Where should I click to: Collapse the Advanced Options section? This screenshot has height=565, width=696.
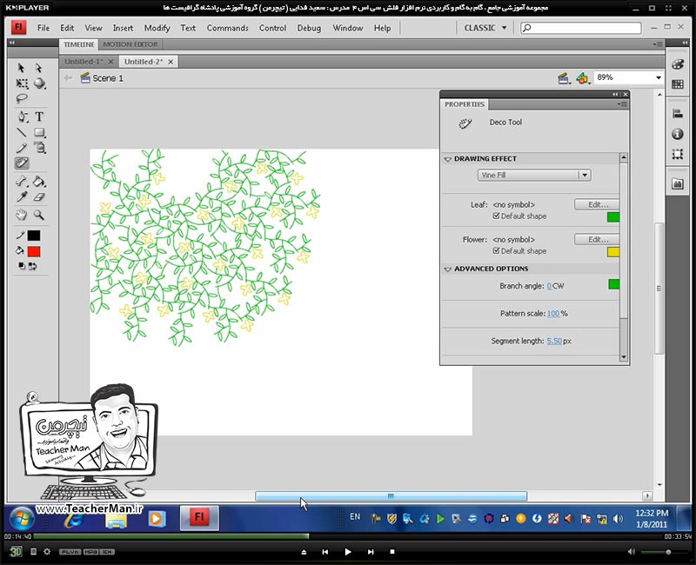(x=448, y=269)
